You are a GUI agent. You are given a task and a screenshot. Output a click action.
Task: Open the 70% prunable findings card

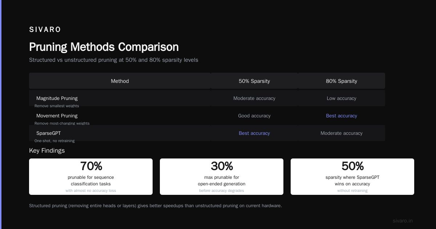(91, 177)
